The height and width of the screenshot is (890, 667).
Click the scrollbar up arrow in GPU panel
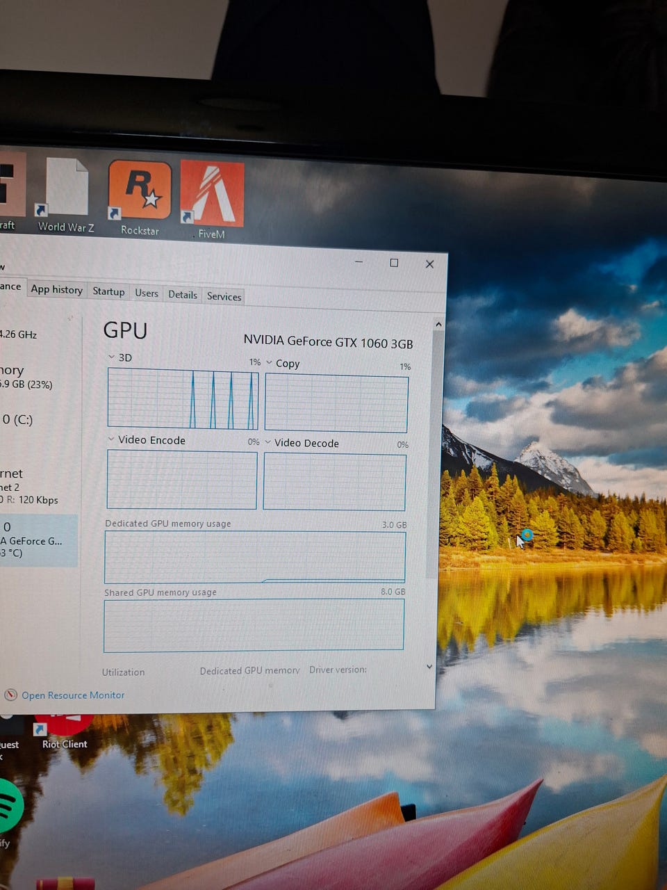coord(438,324)
